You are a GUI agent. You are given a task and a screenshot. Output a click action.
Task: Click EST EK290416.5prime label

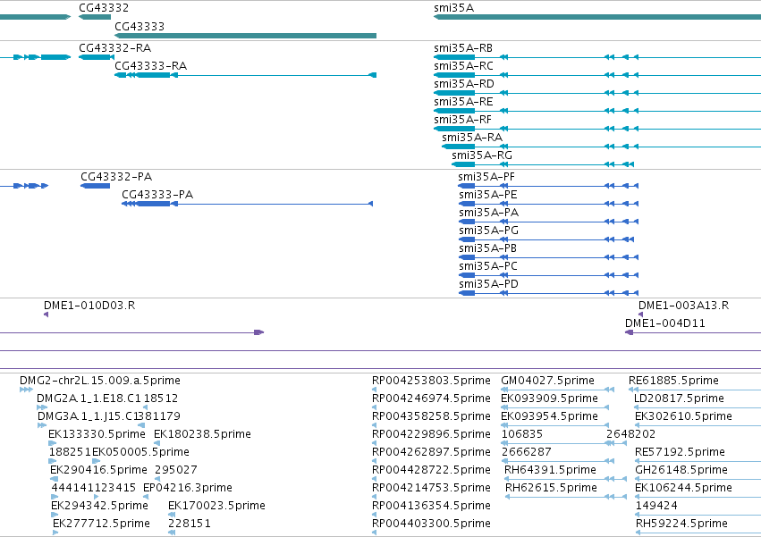pos(98,470)
